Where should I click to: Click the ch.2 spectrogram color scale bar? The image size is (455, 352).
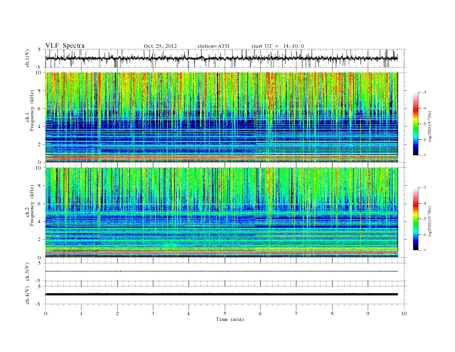click(x=415, y=219)
